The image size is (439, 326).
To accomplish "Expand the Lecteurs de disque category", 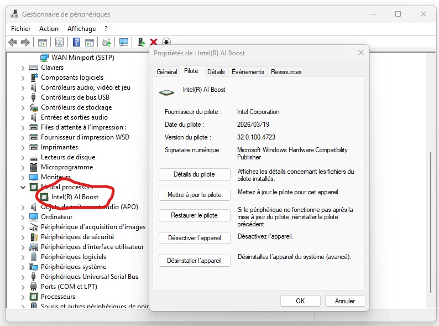I will (x=23, y=157).
